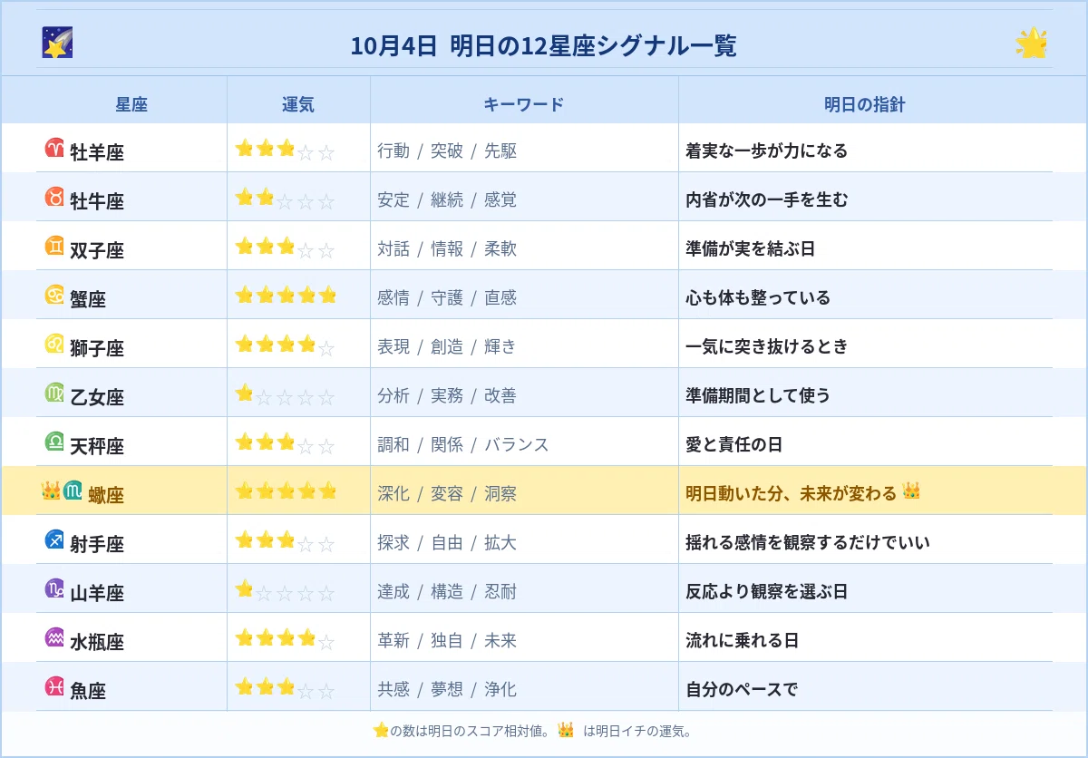Screen dimensions: 1088x758
Task: Click the crown icon in the footer note
Action: click(x=566, y=730)
